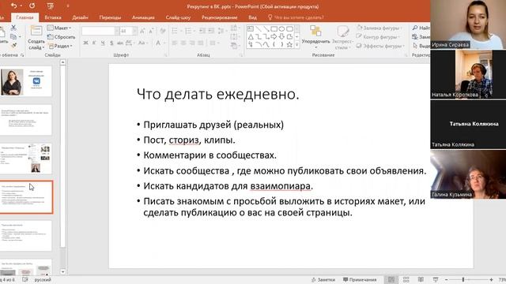Click the Undo arrow in the quick access toolbar
The width and height of the screenshot is (506, 284).
[x=13, y=6]
